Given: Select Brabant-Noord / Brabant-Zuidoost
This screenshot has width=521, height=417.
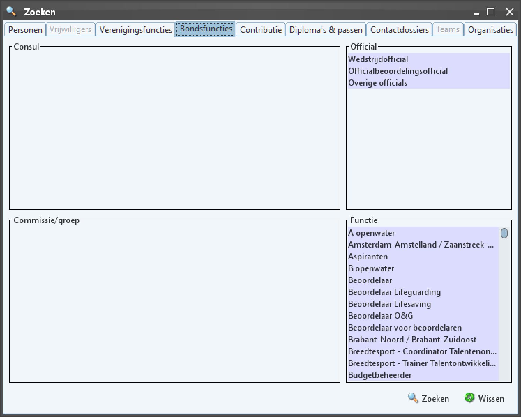Looking at the screenshot, I should [423, 339].
